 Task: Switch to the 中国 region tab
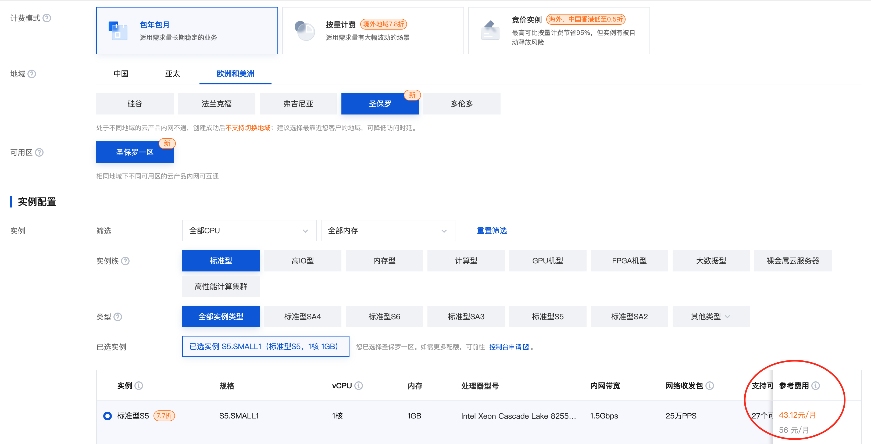121,74
